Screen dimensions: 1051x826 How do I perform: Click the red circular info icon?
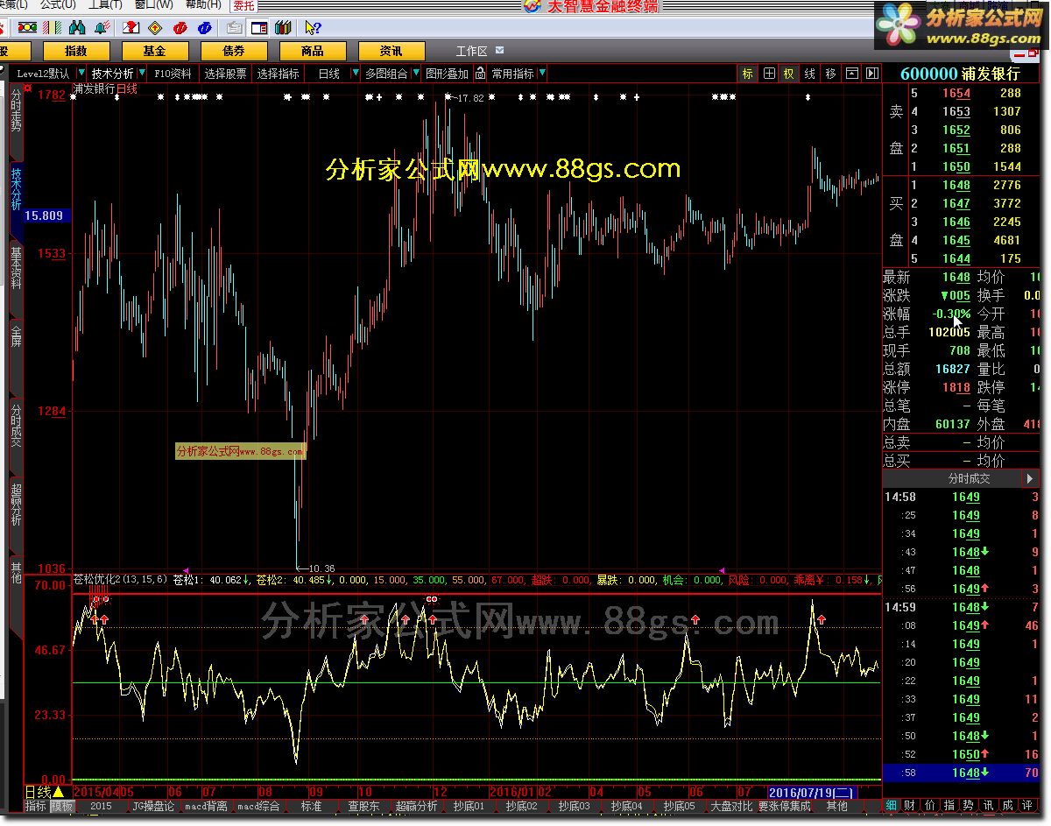click(x=180, y=28)
